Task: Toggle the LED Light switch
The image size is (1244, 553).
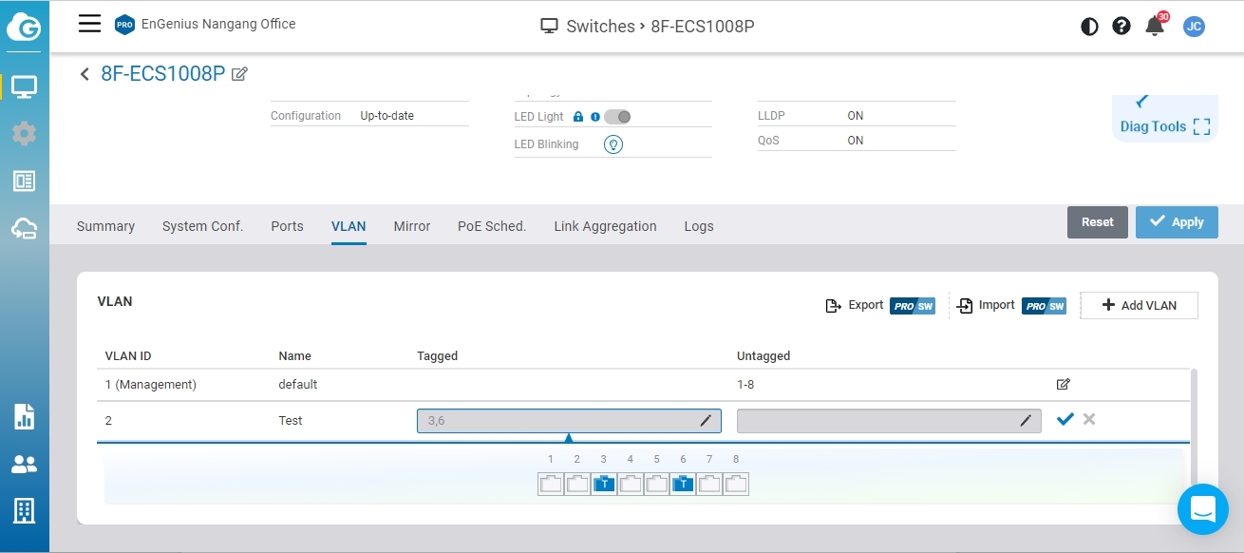Action: point(617,117)
